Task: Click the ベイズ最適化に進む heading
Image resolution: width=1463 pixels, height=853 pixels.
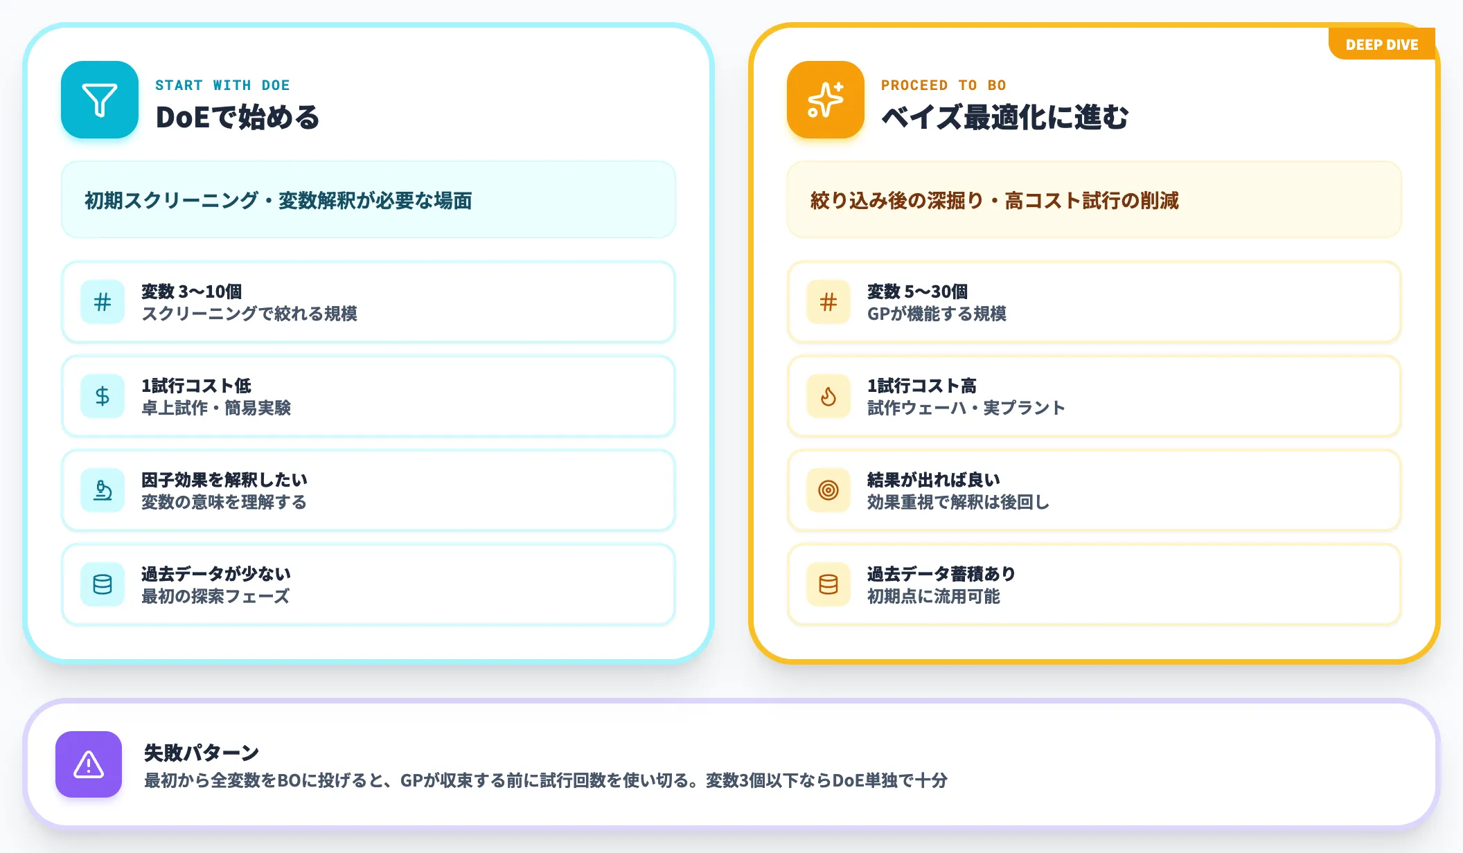Action: [x=1005, y=117]
